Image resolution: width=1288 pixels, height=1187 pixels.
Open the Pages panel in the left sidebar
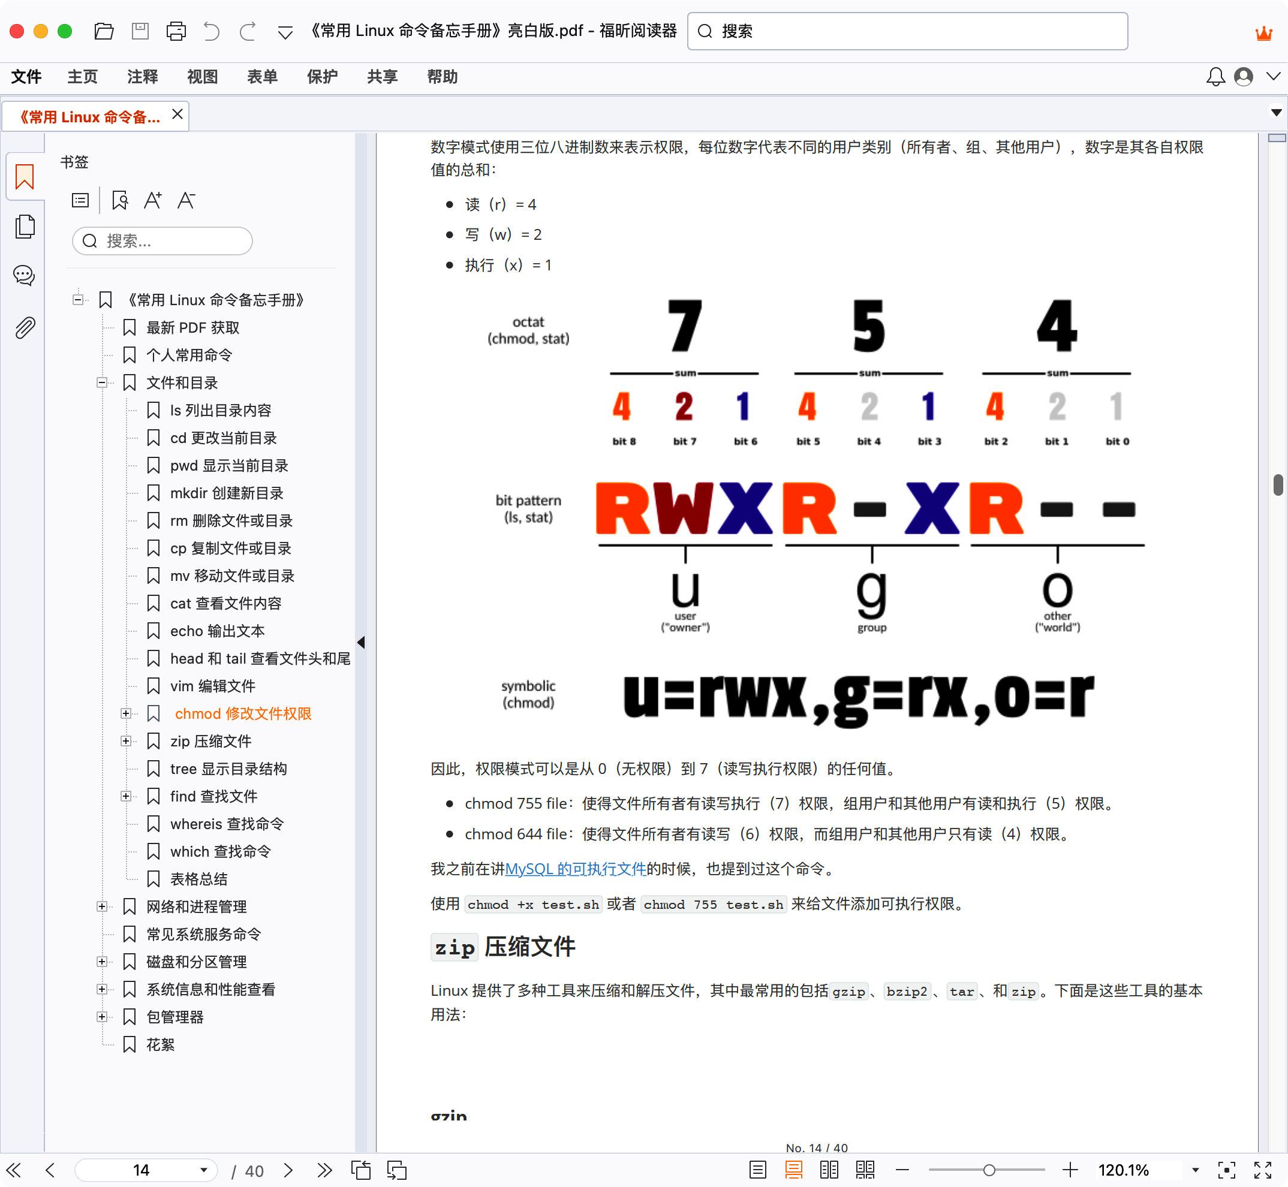pos(25,227)
